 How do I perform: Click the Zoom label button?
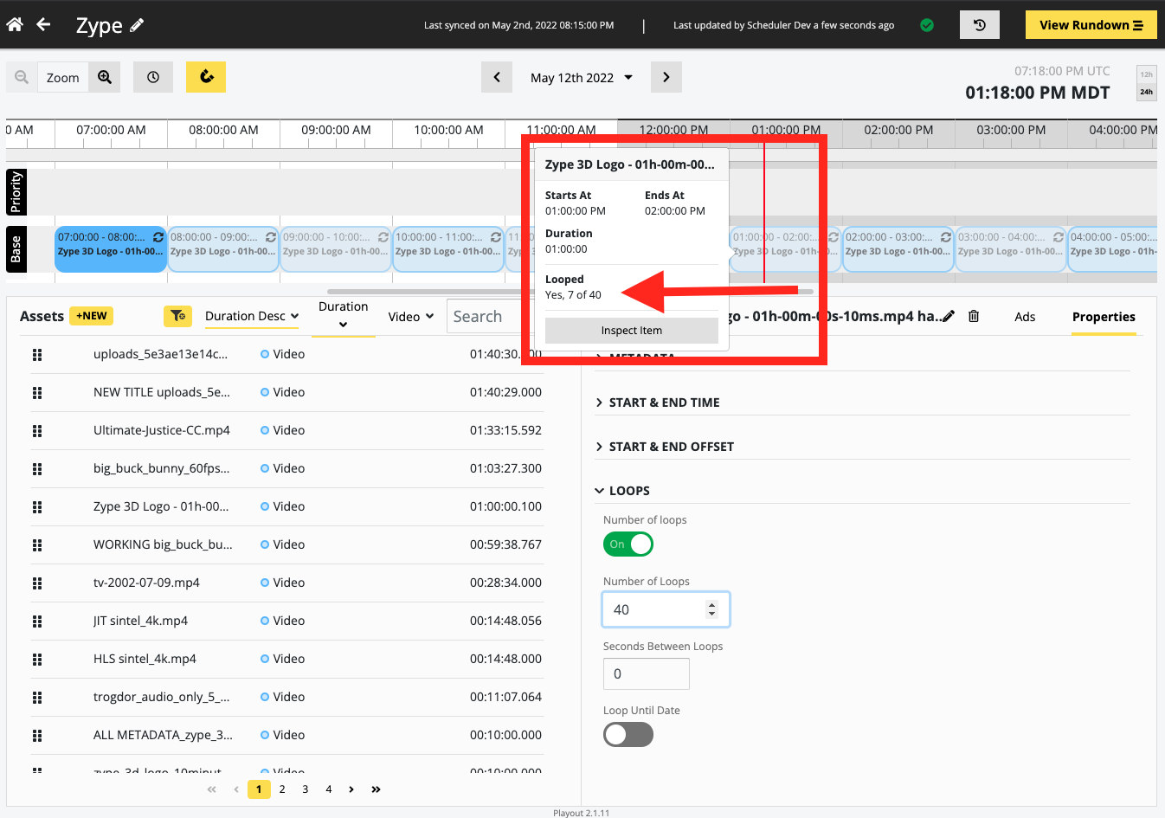coord(62,77)
